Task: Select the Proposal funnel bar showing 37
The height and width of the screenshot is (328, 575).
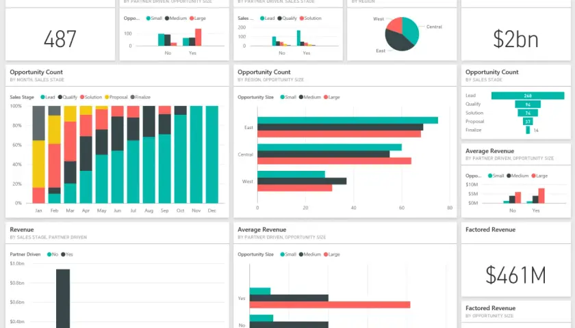Action: 528,121
